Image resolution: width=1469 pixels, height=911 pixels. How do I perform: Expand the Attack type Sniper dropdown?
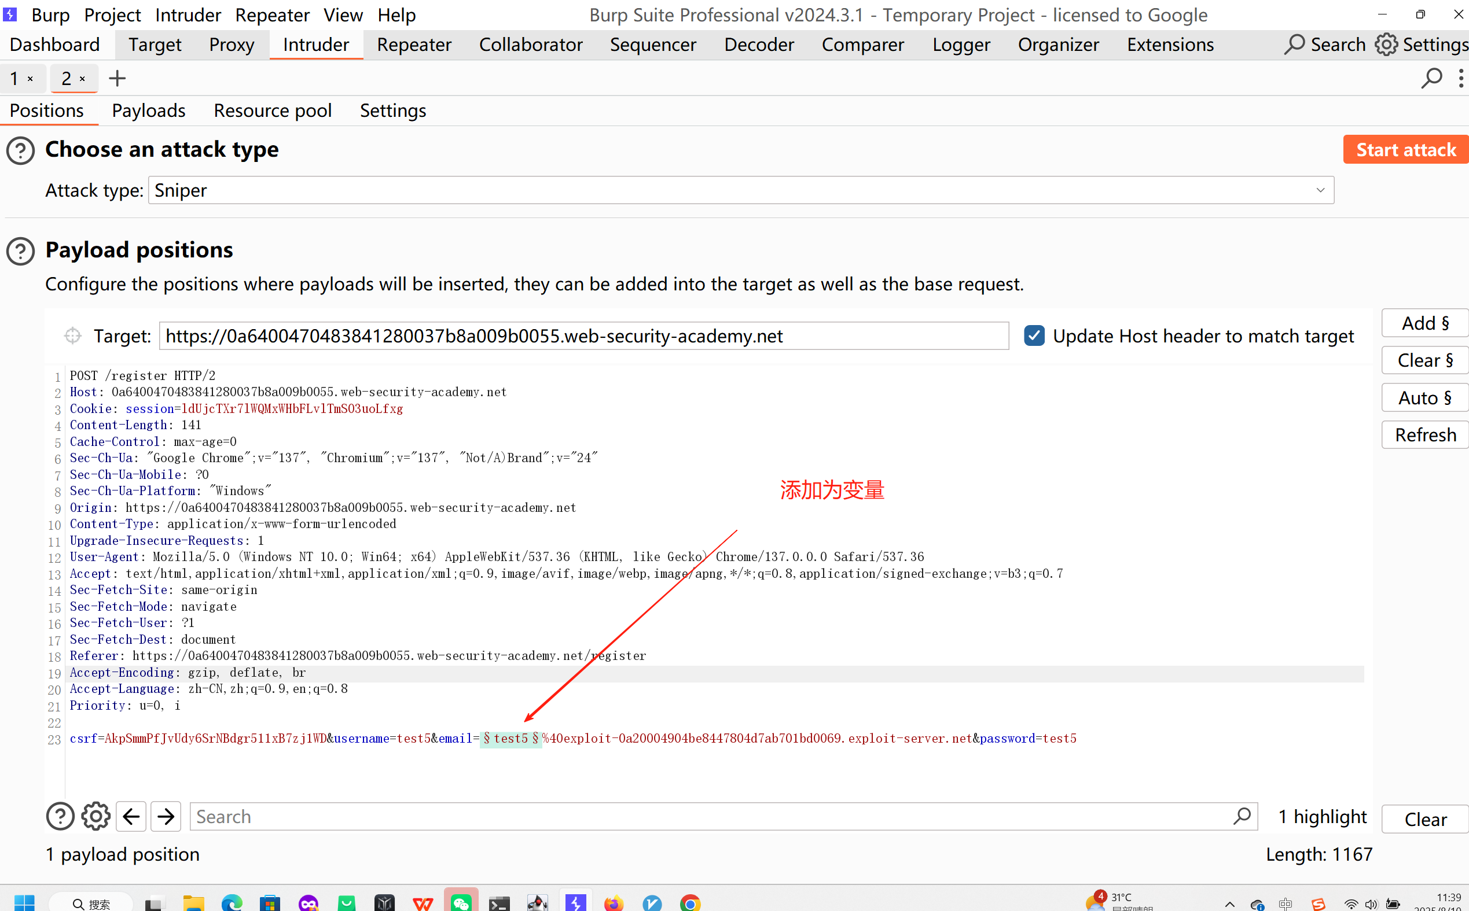pos(1320,190)
